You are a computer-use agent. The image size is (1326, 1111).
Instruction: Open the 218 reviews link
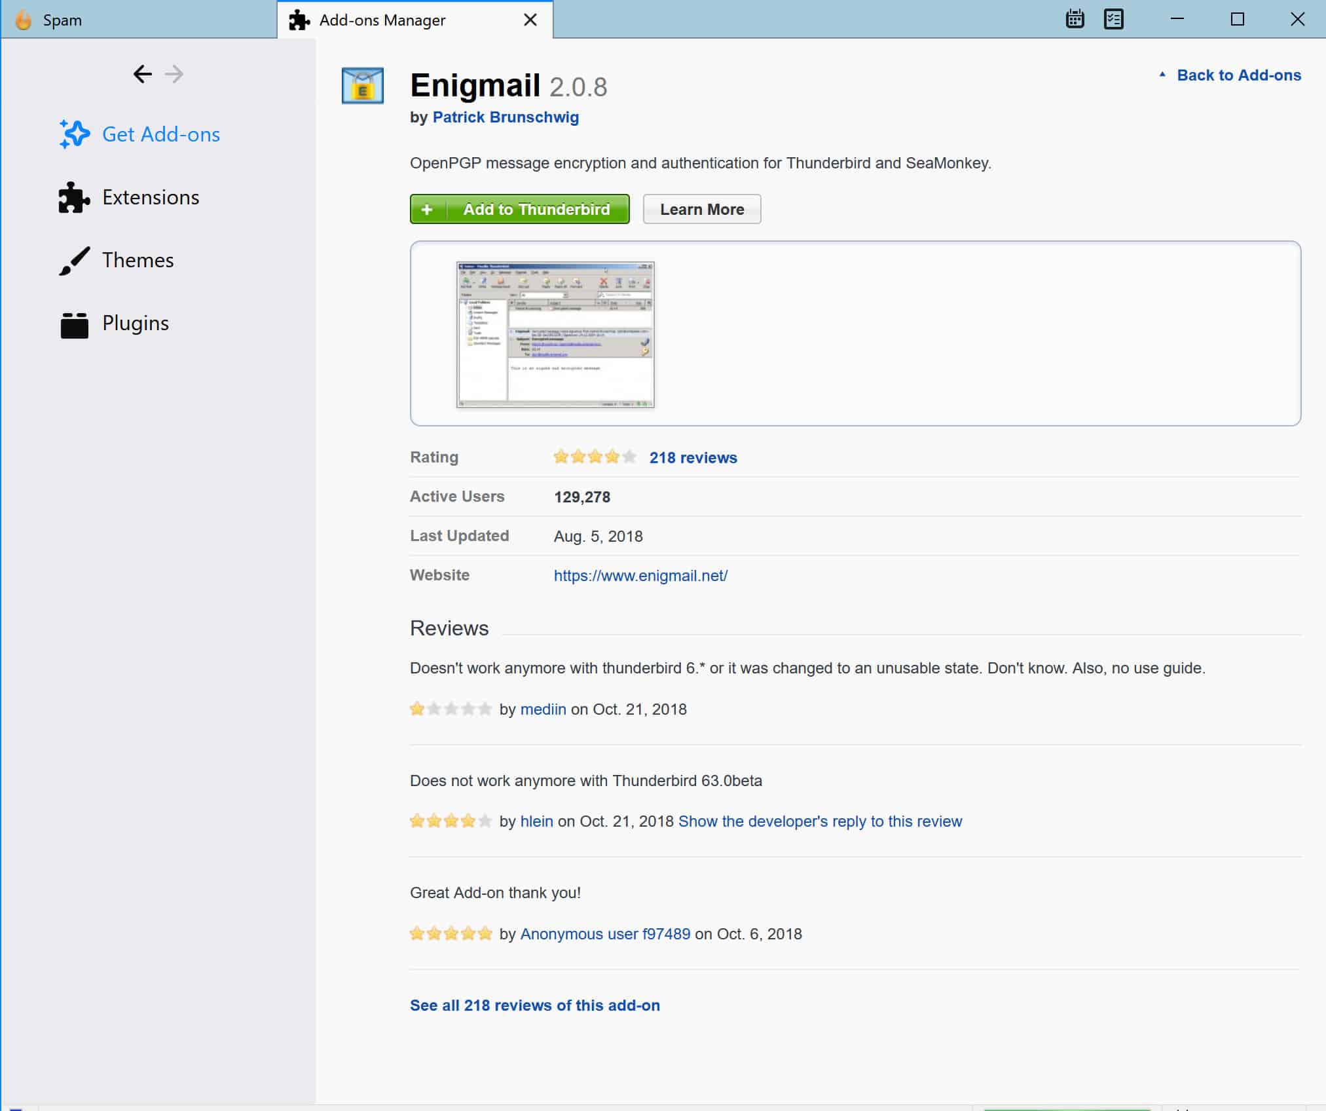point(693,458)
